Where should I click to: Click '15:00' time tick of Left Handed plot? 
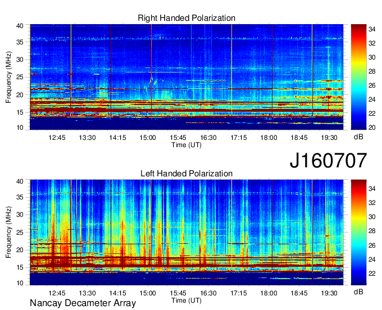(x=148, y=293)
